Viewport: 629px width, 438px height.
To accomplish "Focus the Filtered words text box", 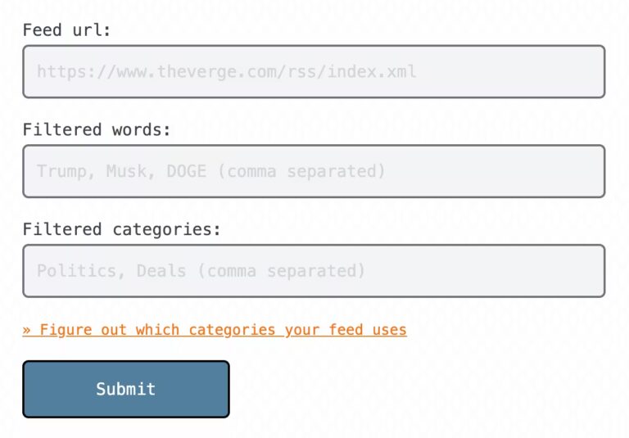I will (x=314, y=171).
